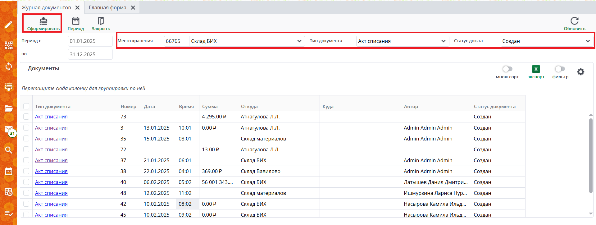Enable the множ.сорт. toggle
The width and height of the screenshot is (596, 225).
507,69
